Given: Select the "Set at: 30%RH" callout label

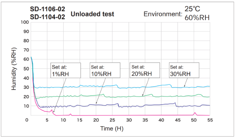Looking at the screenshot, I should [183, 70].
